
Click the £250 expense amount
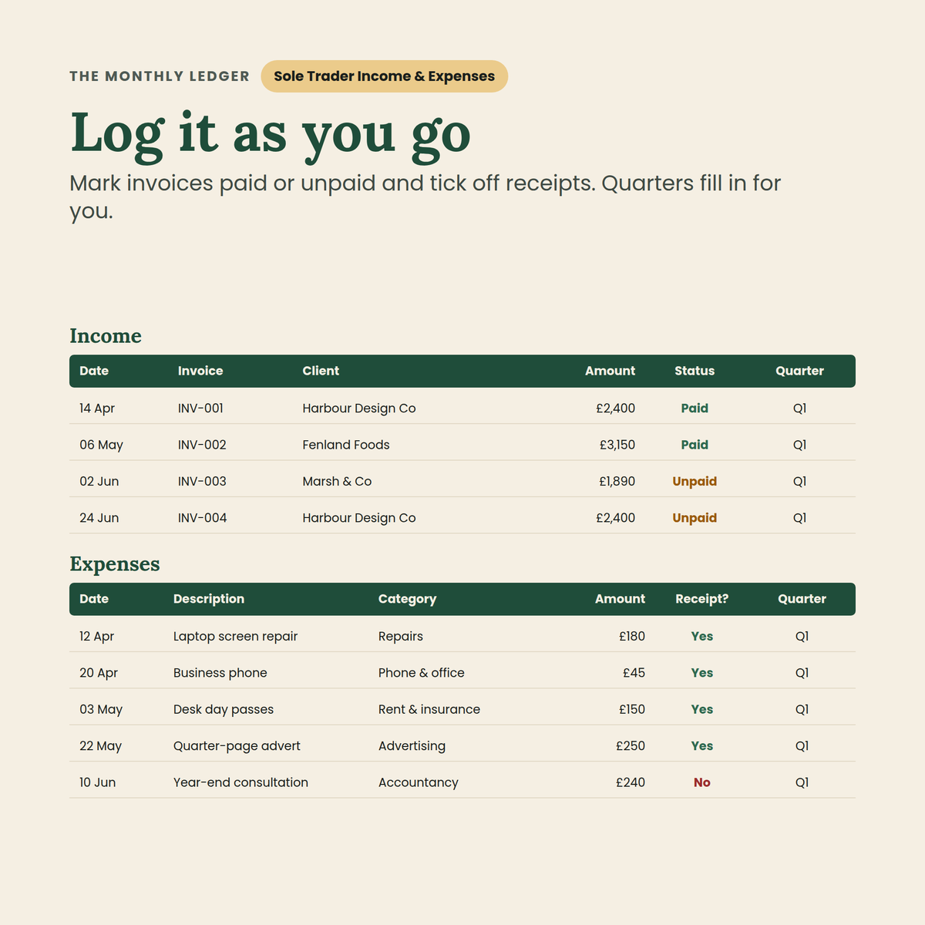click(631, 746)
